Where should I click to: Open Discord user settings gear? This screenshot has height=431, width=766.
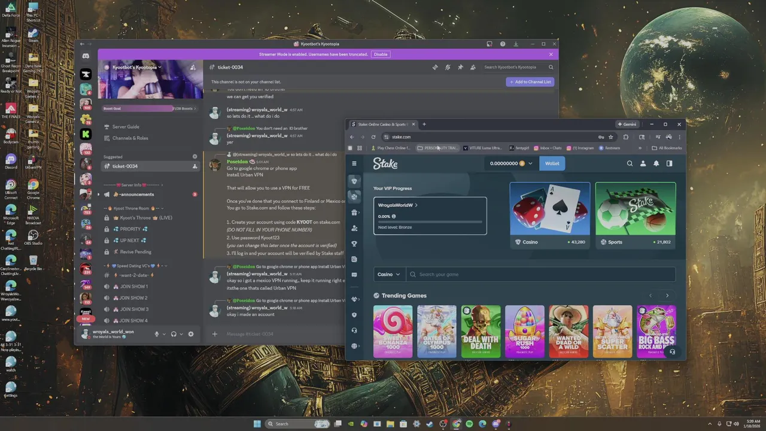click(191, 334)
